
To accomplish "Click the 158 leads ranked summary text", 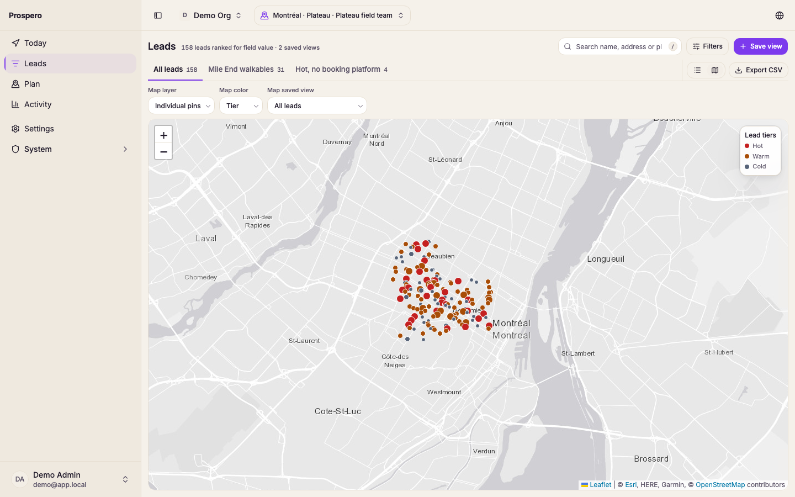I will [x=250, y=47].
